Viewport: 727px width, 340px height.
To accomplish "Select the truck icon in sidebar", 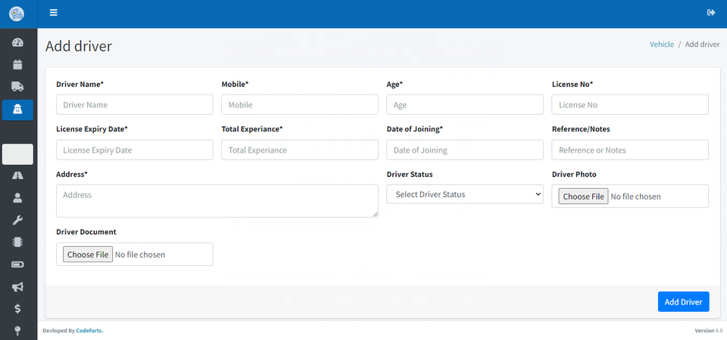I will tap(17, 87).
